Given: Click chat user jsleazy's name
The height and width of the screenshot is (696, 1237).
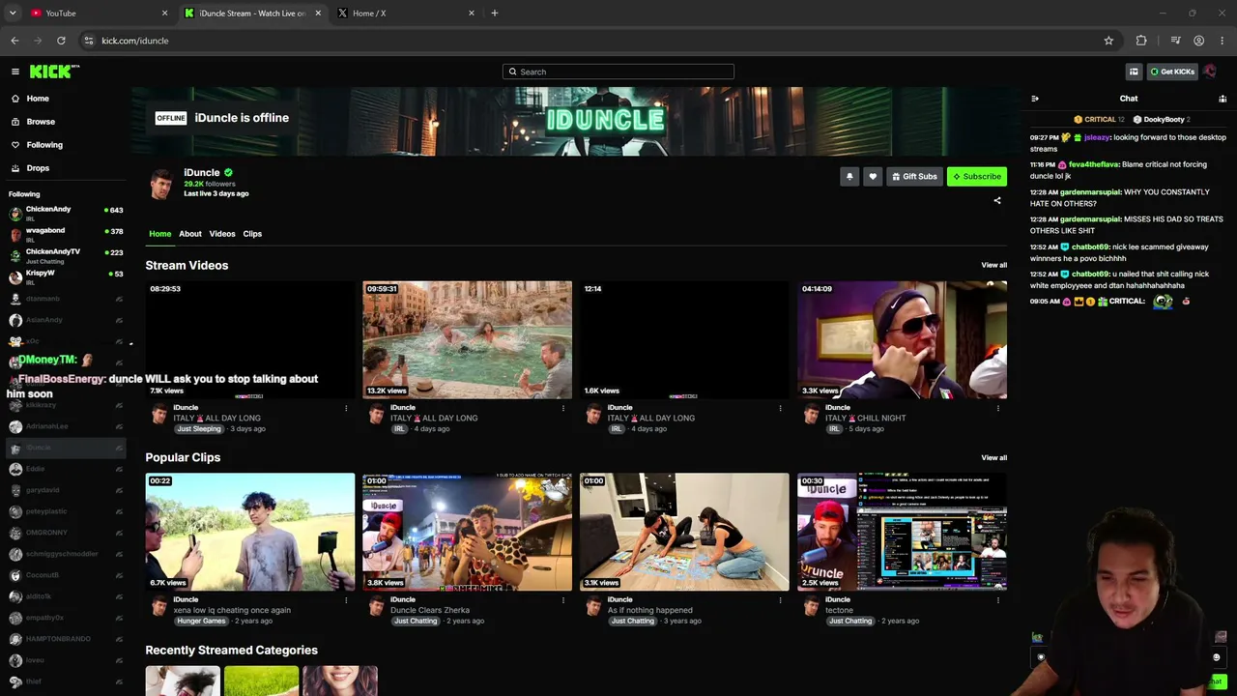Looking at the screenshot, I should point(1097,137).
